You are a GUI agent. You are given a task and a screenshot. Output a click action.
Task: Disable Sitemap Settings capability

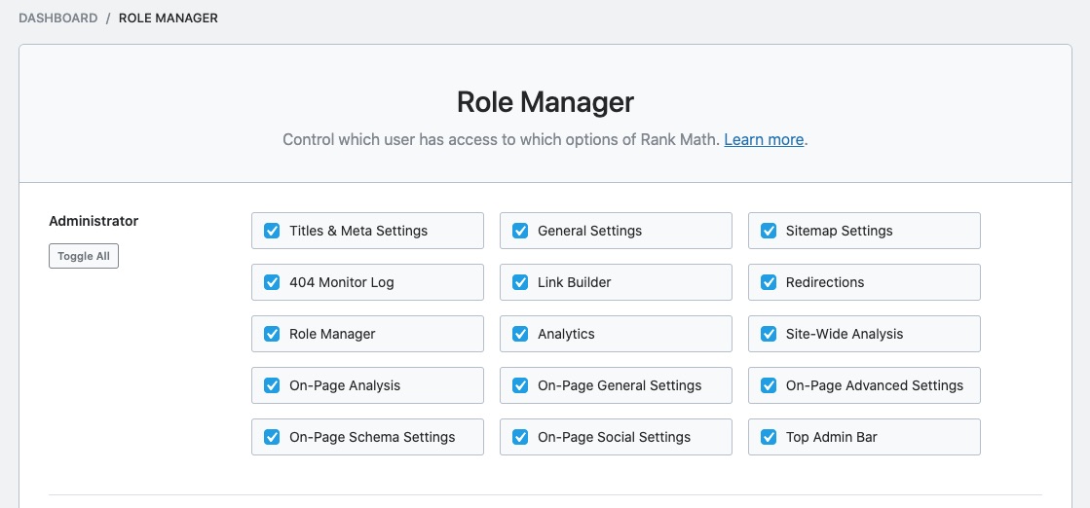click(769, 231)
